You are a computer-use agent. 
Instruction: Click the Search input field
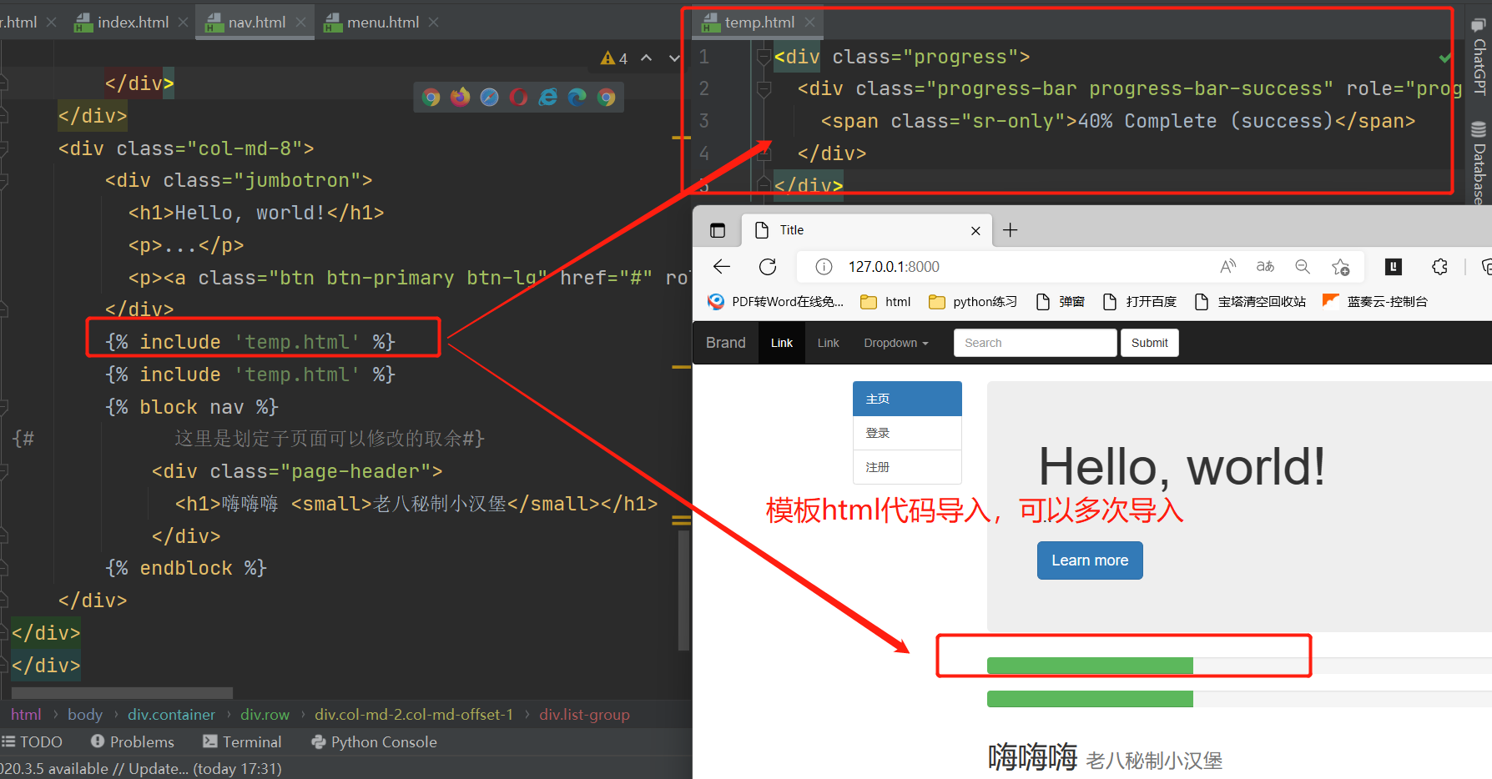1035,343
